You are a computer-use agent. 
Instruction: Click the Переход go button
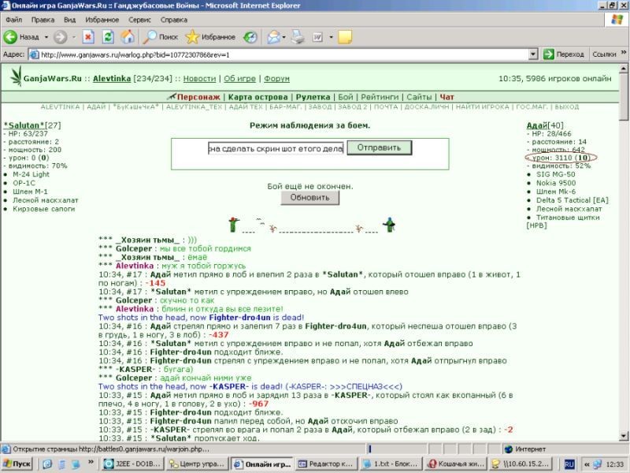(x=563, y=54)
